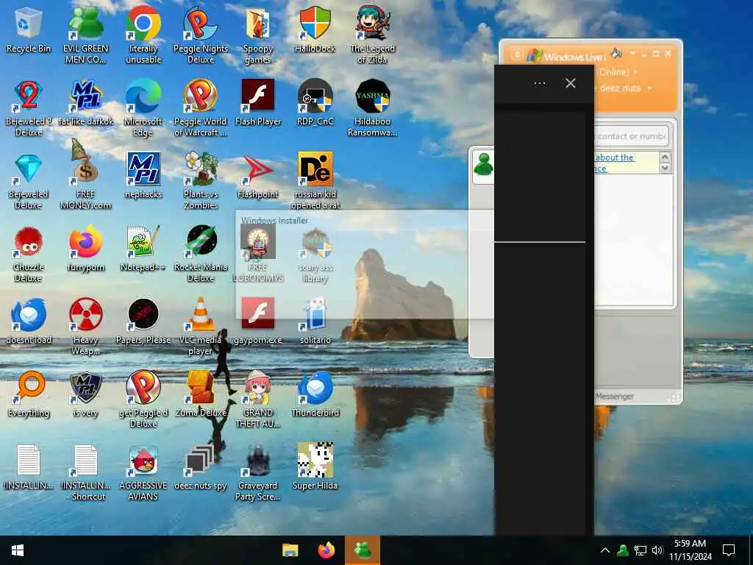Launch the Flash Player desktop shortcut

pyautogui.click(x=258, y=102)
